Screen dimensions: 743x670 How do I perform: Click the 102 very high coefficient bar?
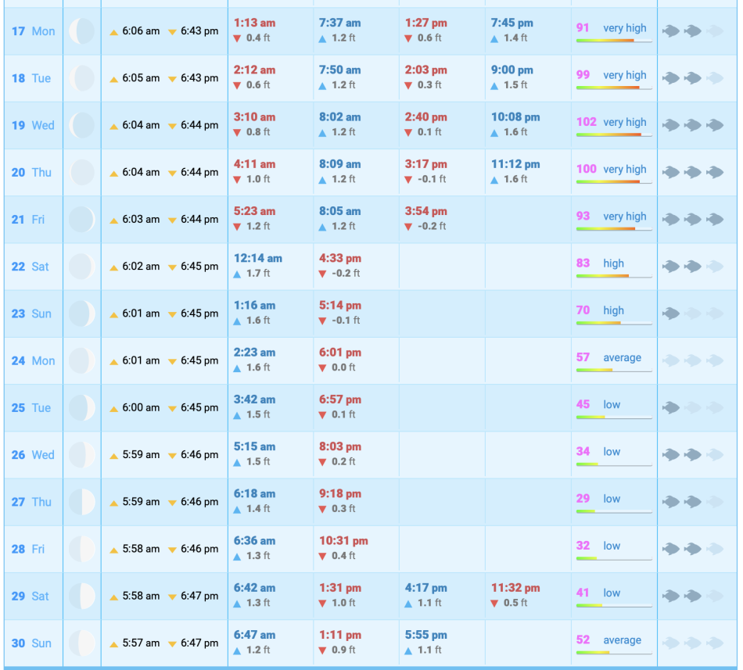614,134
